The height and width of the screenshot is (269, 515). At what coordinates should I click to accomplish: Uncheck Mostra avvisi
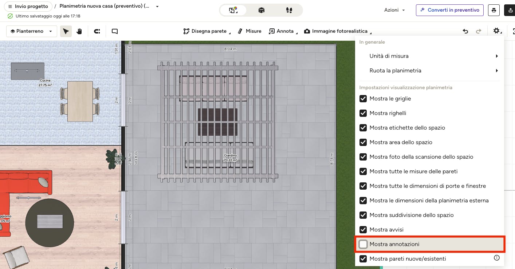[363, 230]
